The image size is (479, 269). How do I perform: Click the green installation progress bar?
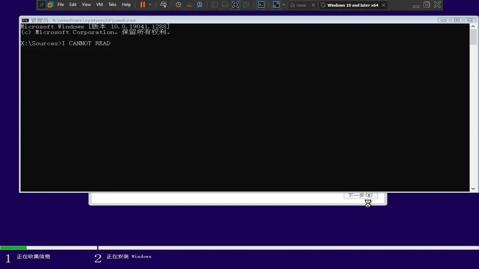[x=13, y=248]
